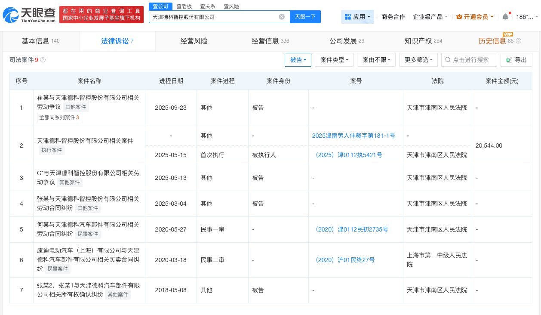Click the help question-mark icon beside 司法案件
Viewport: 541px width, 315px height.
point(43,60)
